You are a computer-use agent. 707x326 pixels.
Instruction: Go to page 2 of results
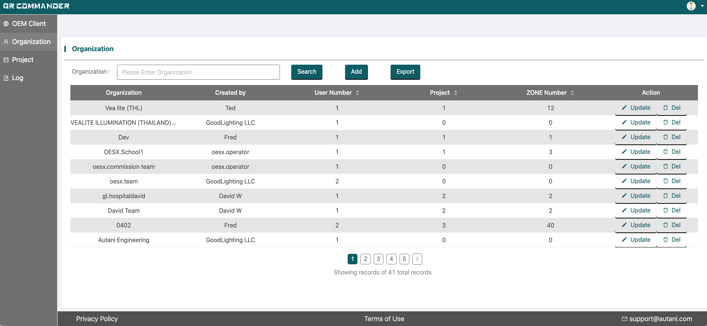[365, 259]
